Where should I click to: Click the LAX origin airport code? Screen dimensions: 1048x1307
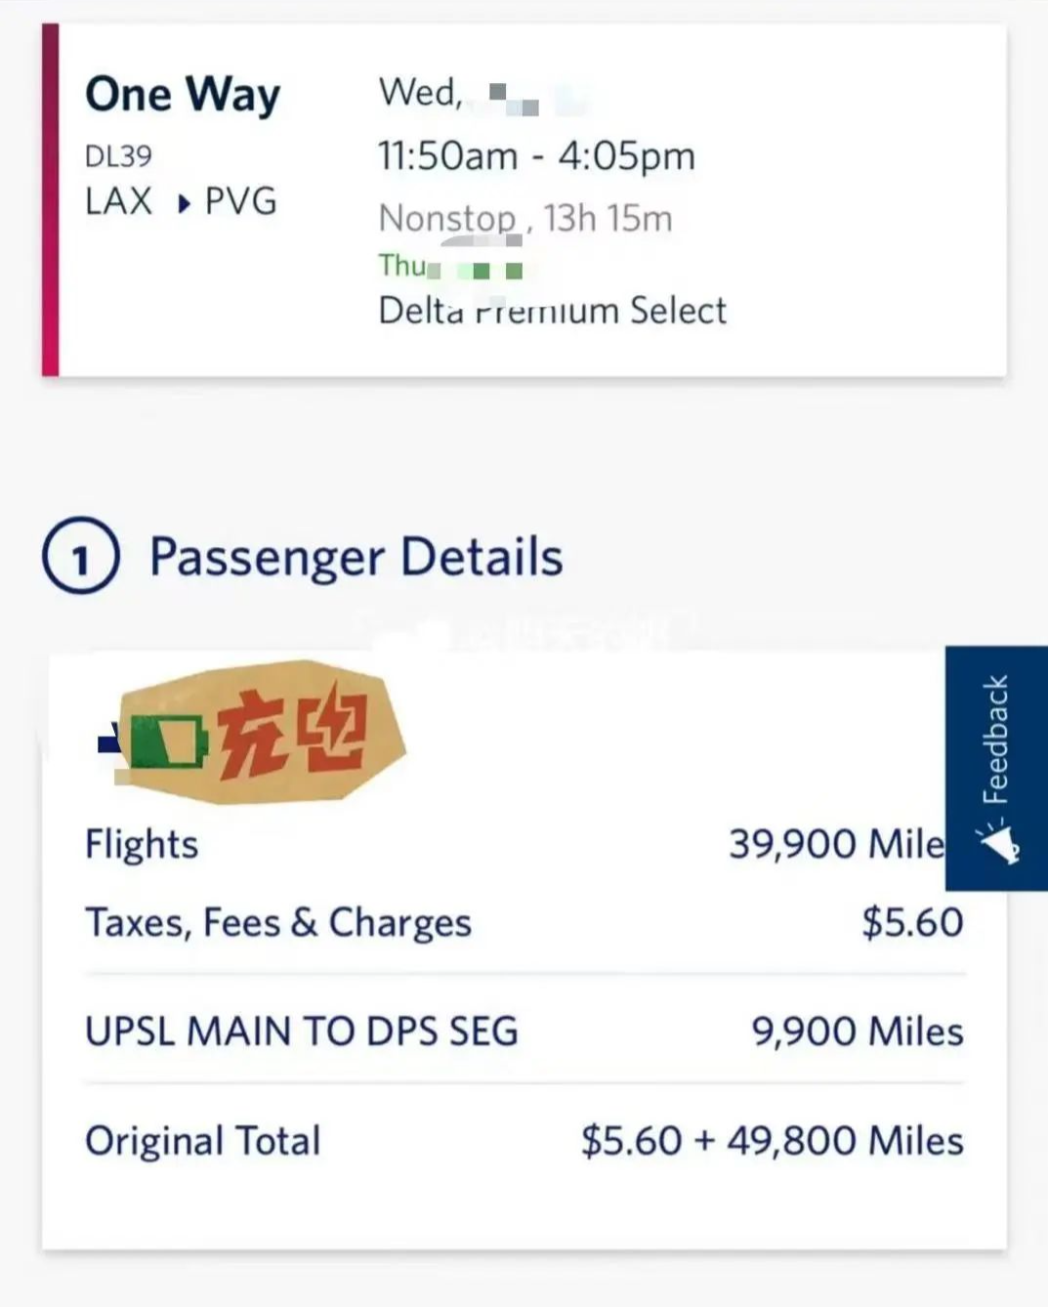(x=118, y=201)
